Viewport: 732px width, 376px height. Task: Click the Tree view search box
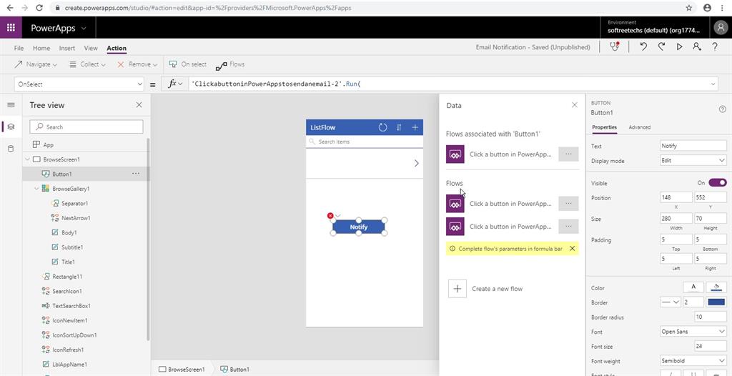(x=86, y=127)
